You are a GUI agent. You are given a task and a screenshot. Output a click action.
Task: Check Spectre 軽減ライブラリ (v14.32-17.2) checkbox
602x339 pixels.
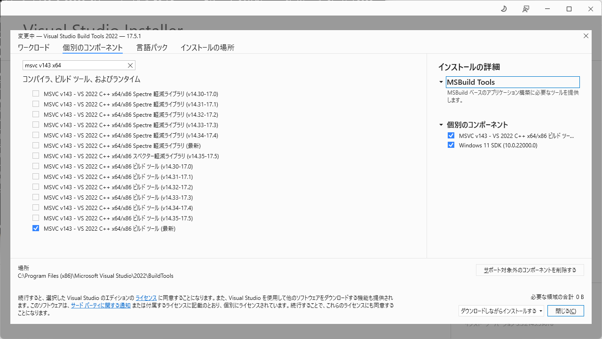pyautogui.click(x=36, y=114)
